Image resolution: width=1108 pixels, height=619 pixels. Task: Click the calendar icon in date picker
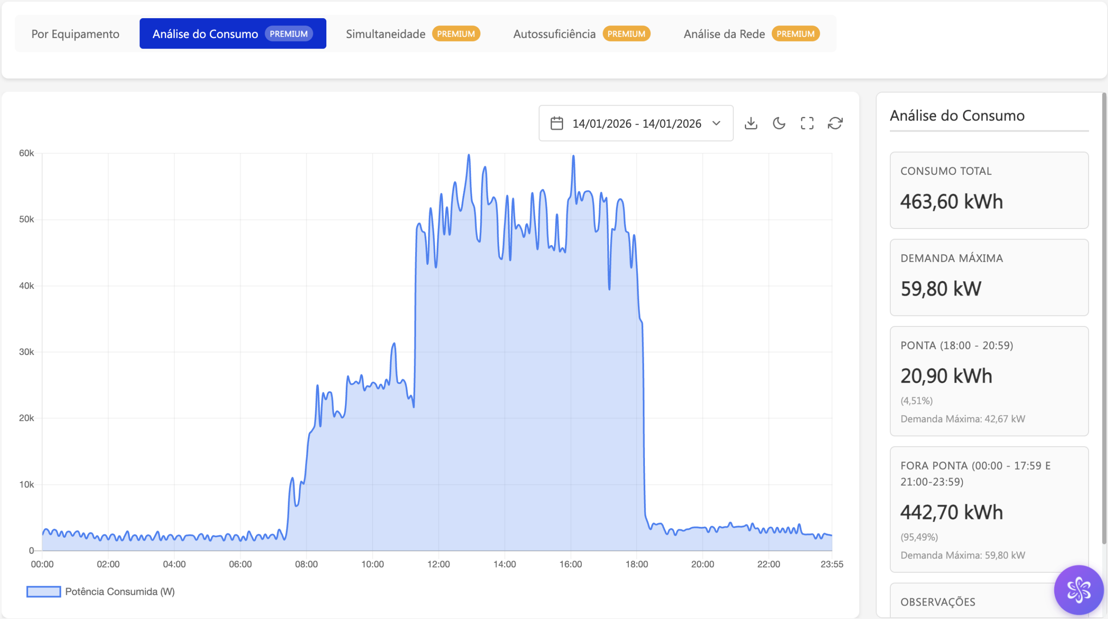click(x=557, y=123)
